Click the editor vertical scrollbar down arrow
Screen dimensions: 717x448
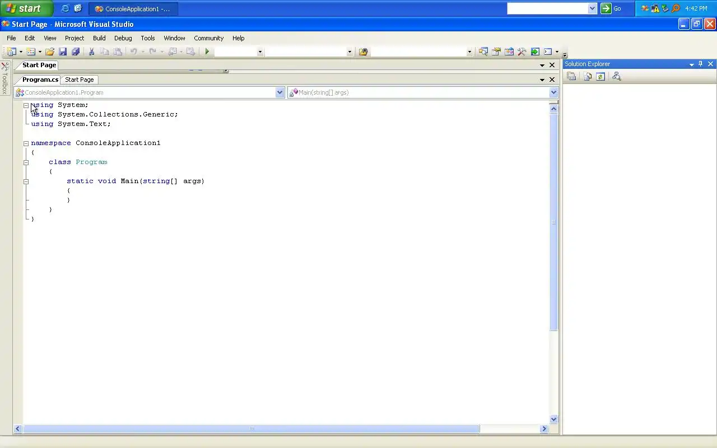click(x=553, y=419)
